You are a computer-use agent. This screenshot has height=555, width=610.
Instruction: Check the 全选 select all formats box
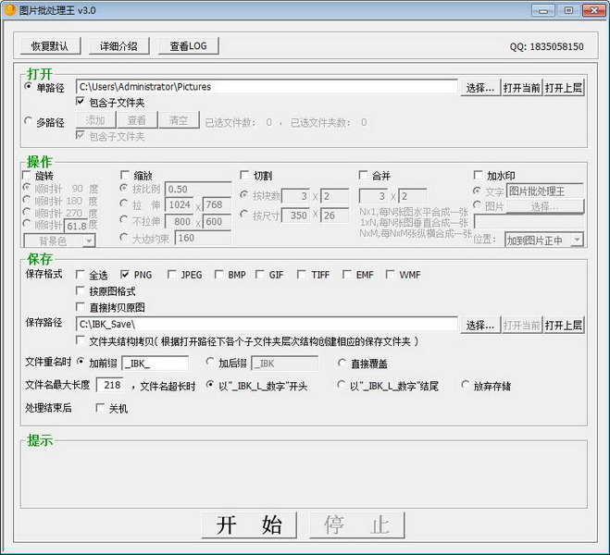[x=80, y=275]
